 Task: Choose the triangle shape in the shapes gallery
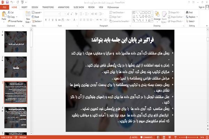134,16
